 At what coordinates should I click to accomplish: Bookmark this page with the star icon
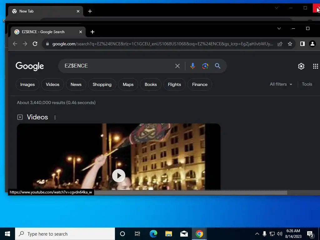tap(290, 44)
